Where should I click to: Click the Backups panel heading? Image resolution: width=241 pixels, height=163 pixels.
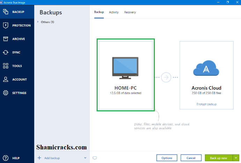[x=51, y=13]
